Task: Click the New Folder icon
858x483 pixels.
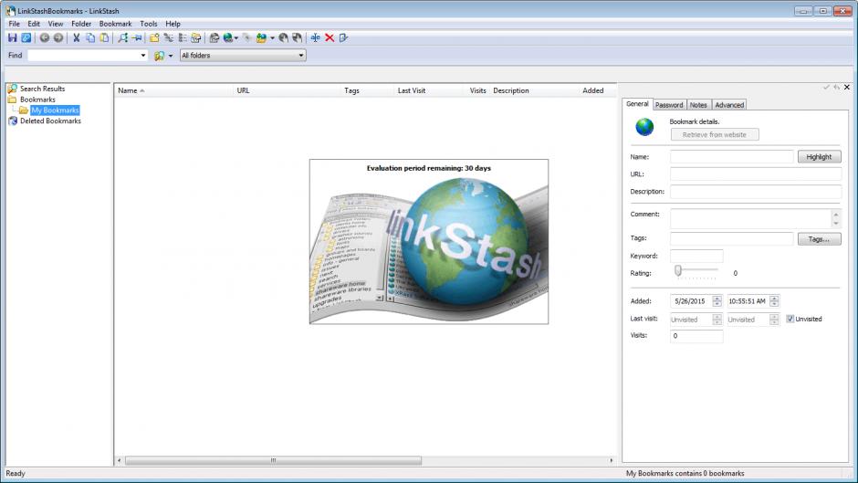Action: pos(154,37)
